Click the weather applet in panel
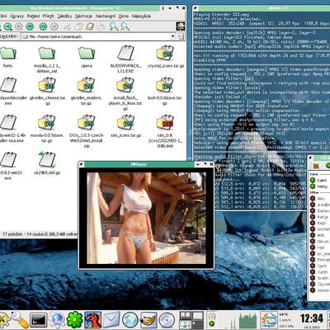Viewport: 330px width, 330px height. tap(269, 320)
